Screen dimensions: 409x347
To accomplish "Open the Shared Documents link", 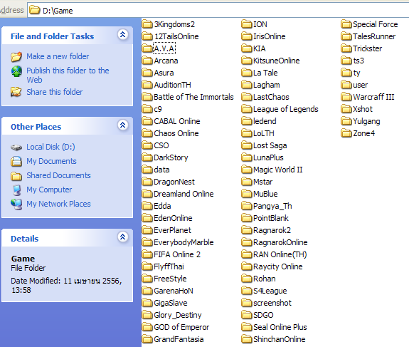I will tap(58, 175).
